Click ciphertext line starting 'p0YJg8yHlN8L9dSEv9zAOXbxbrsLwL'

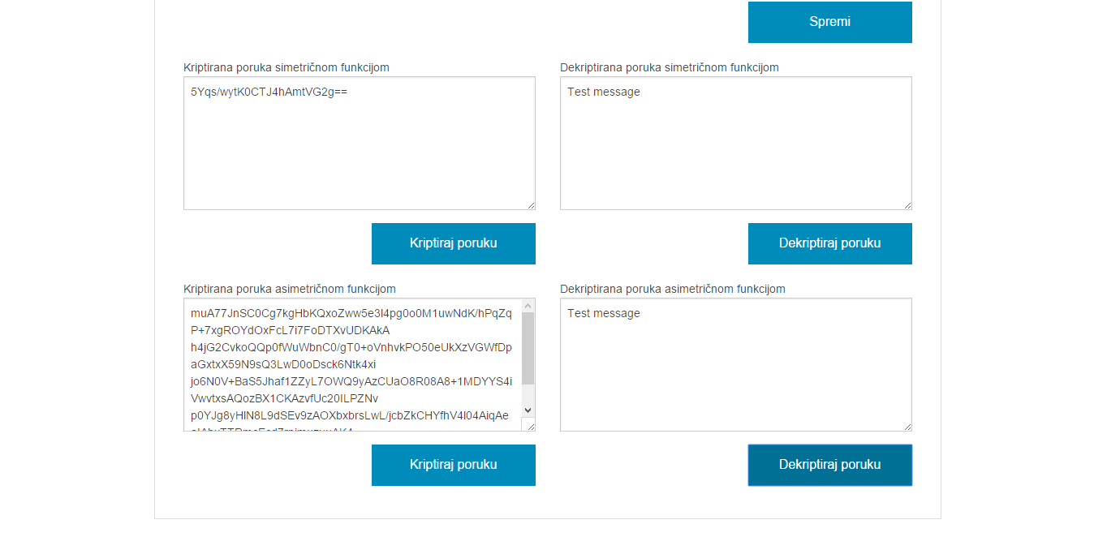pos(350,415)
